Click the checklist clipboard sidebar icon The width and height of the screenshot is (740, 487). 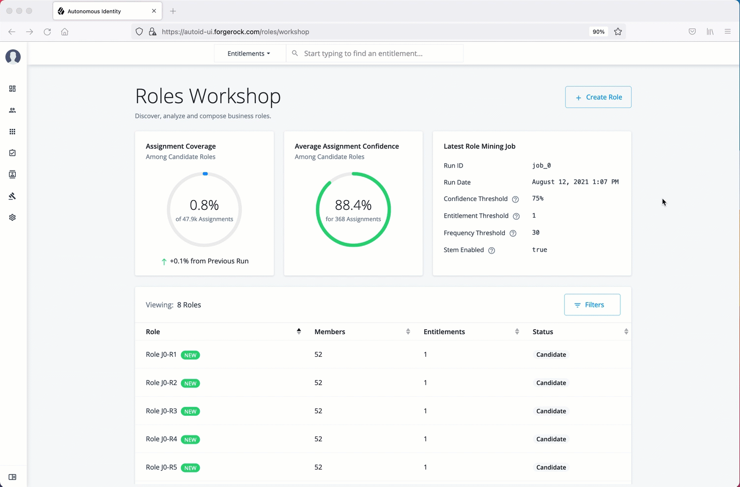(12, 153)
